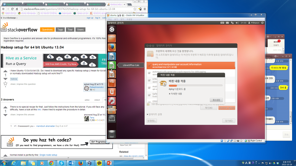Open Ubuntu Software Center from the launcher
Viewport: 296px width, 166px height.
112,83
